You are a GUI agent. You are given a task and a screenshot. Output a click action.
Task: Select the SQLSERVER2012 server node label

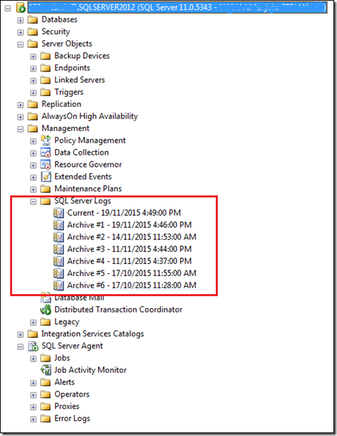(177, 7)
